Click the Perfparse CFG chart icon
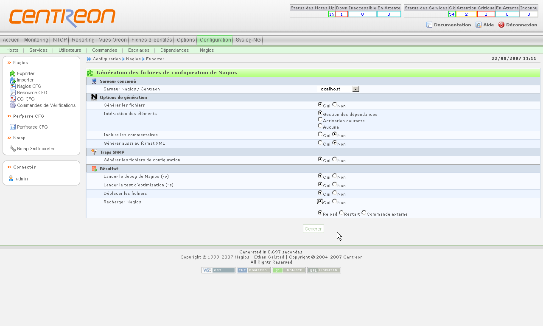 tap(12, 127)
